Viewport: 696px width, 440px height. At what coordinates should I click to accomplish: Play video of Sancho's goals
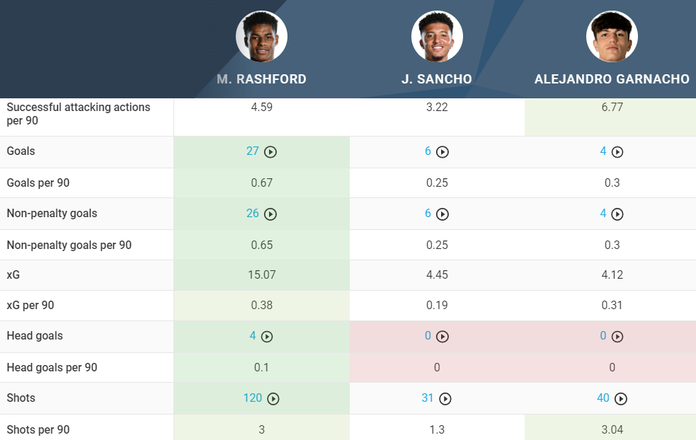443,152
